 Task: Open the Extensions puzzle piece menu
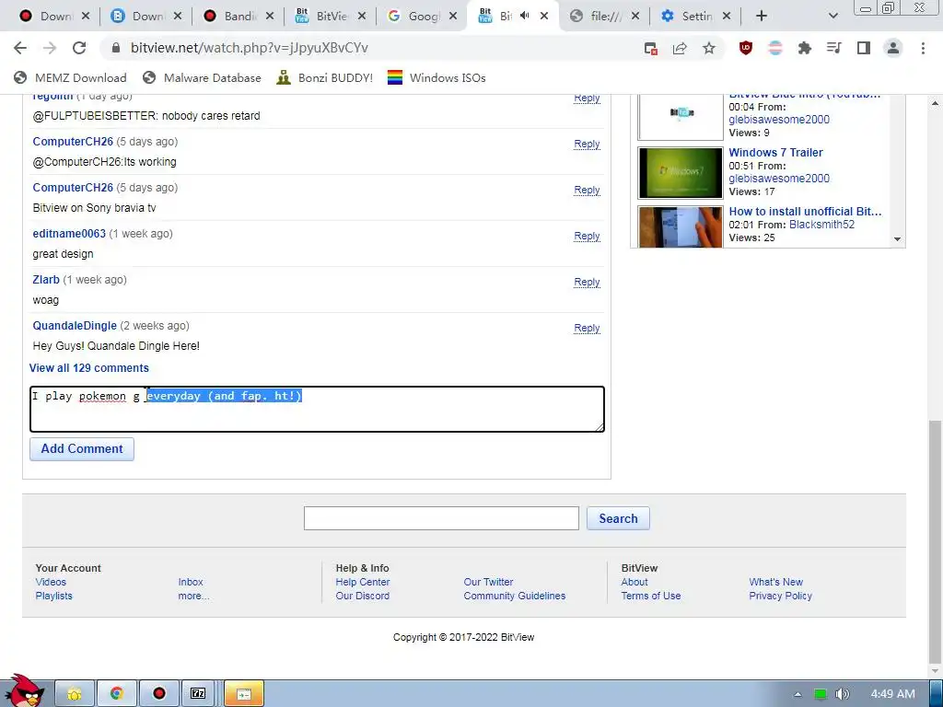click(x=805, y=48)
